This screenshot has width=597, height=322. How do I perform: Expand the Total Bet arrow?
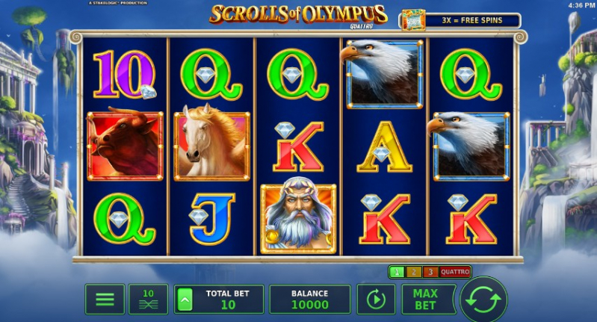click(x=185, y=299)
